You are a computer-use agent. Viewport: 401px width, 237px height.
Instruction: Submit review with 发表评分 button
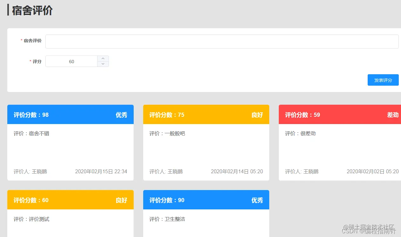pyautogui.click(x=383, y=80)
